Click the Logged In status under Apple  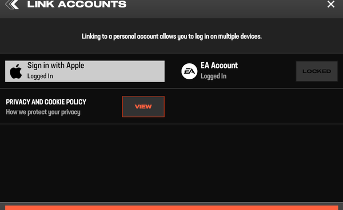tap(40, 76)
